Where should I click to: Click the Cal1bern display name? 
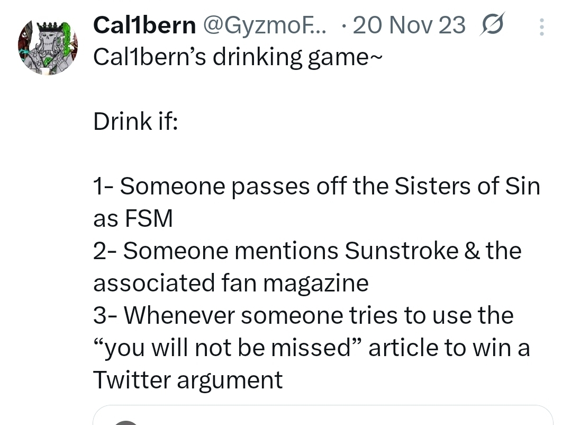click(x=144, y=25)
